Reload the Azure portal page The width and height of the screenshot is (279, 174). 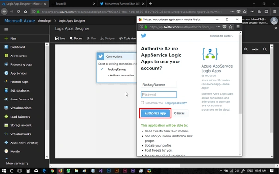coord(19,12)
